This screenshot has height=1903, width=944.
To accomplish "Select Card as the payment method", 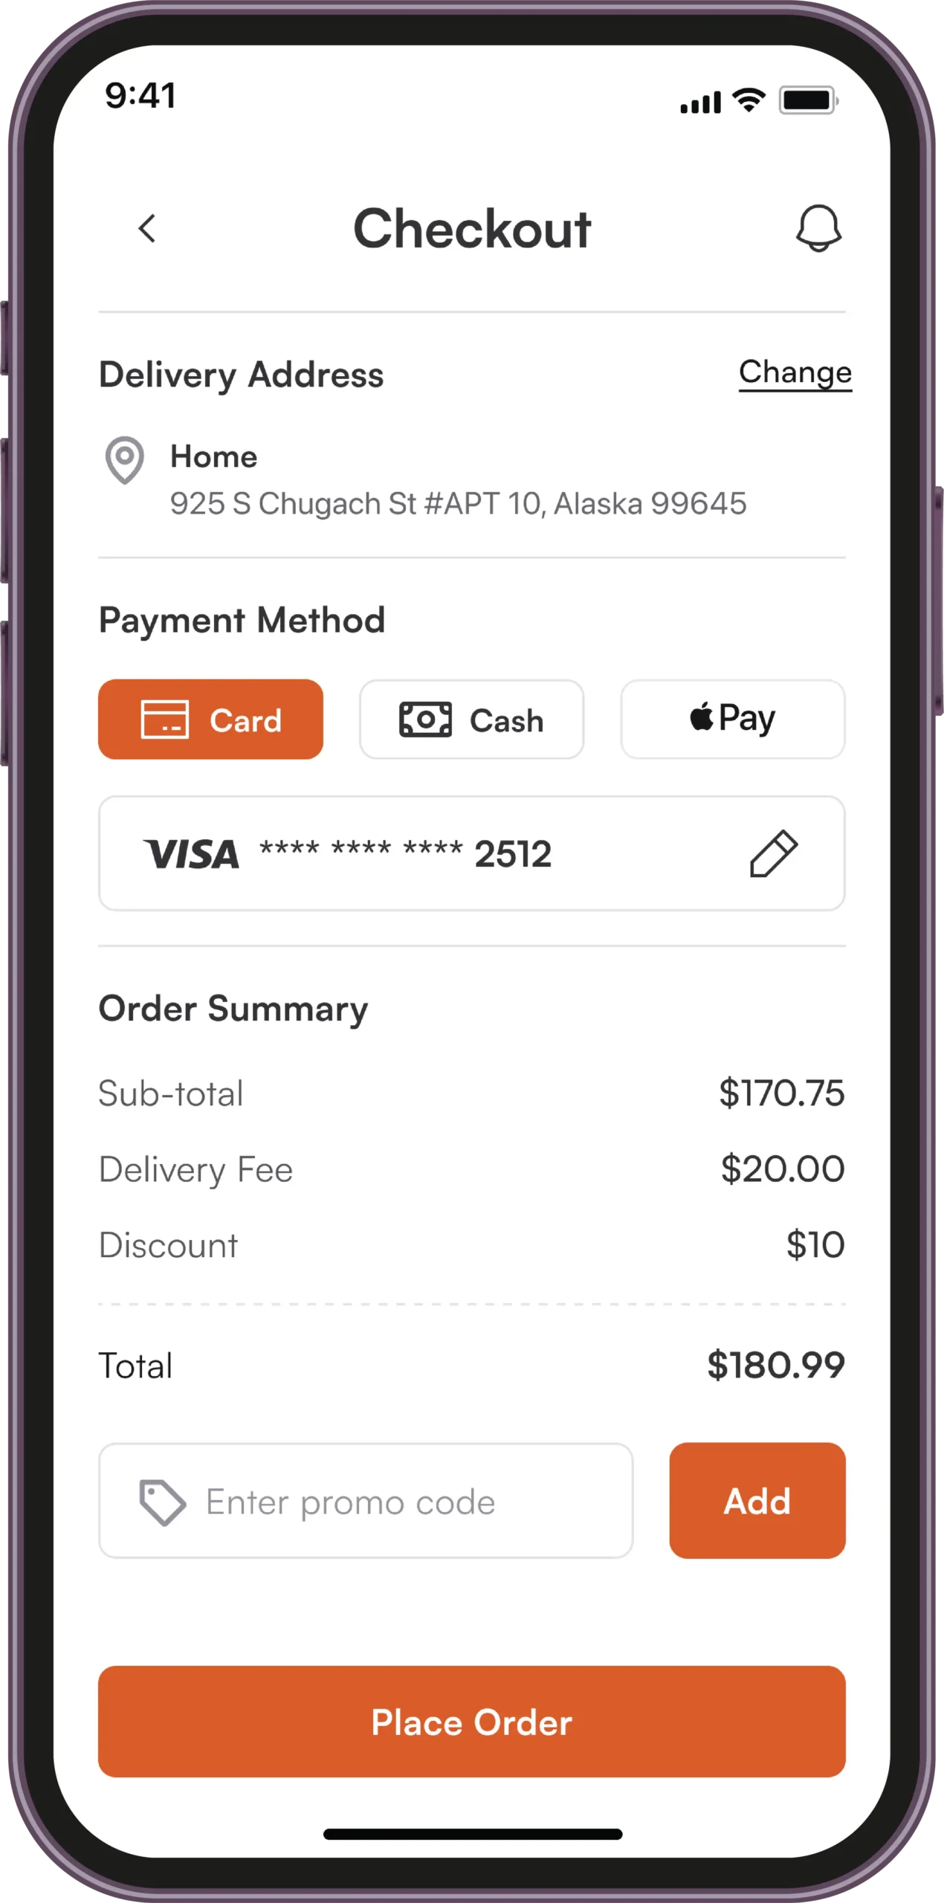I will (210, 719).
